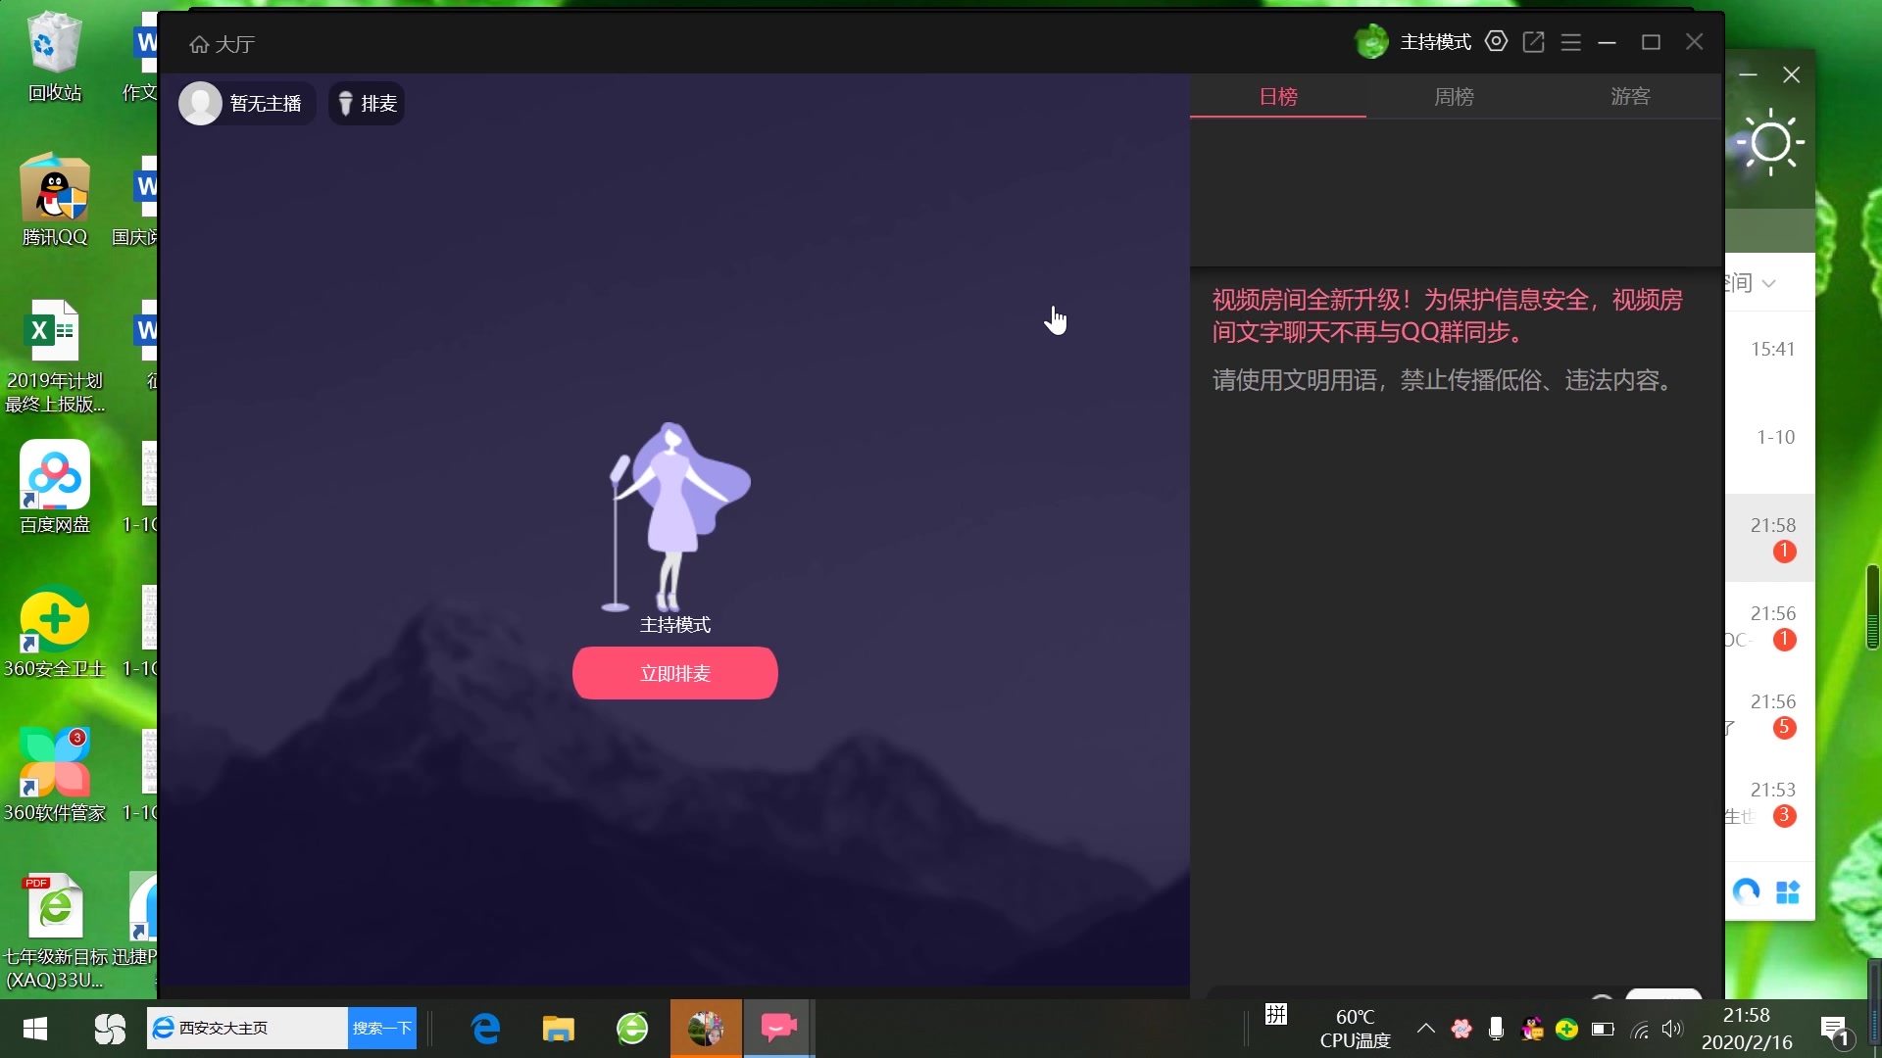Image resolution: width=1882 pixels, height=1058 pixels.
Task: Click the 搜索一下 search button
Action: (381, 1028)
